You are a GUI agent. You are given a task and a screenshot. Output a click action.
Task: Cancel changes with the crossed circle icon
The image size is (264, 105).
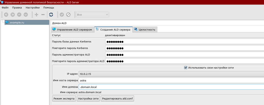pyautogui.click(x=68, y=15)
